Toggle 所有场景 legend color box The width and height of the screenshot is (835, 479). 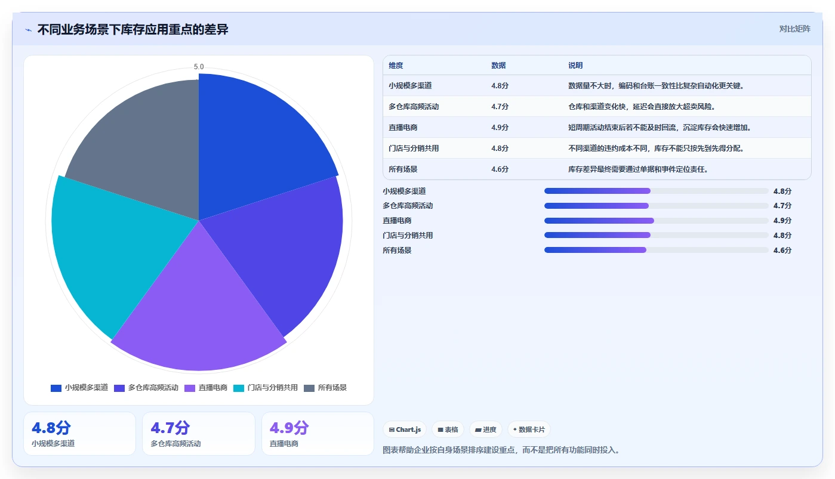[x=309, y=388]
